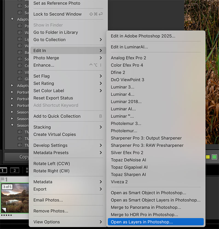This screenshot has width=219, height=229.
Task: Choose Rotate Left (CCW)
Action: coord(51,163)
